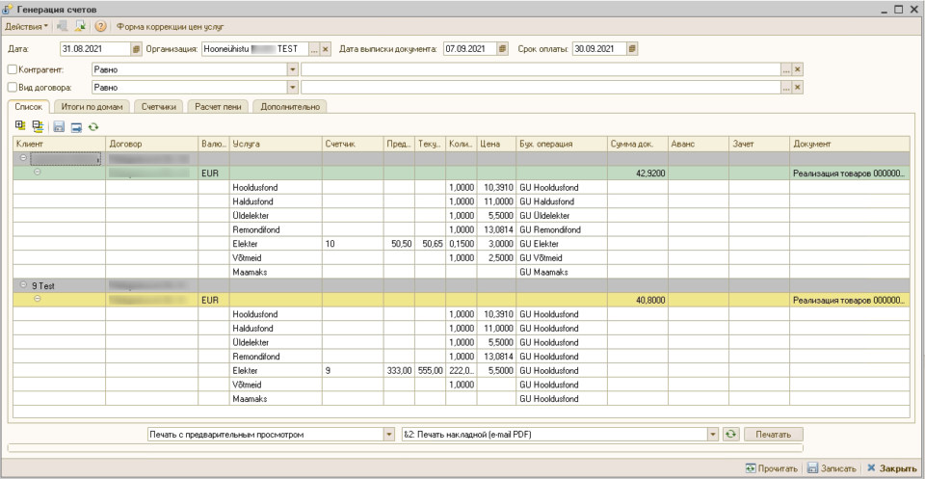Click the Дата выписки документа field
Screen dimensions: 925x479
(x=469, y=49)
